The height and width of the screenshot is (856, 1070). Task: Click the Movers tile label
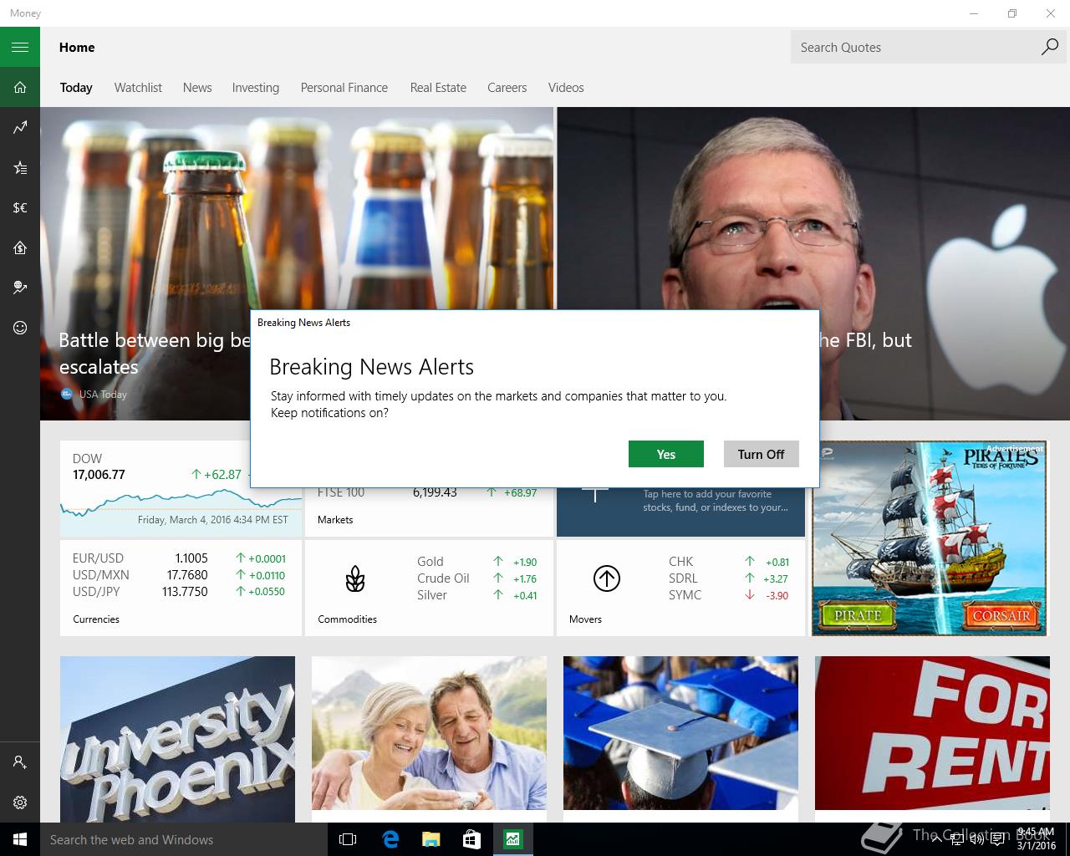(585, 619)
